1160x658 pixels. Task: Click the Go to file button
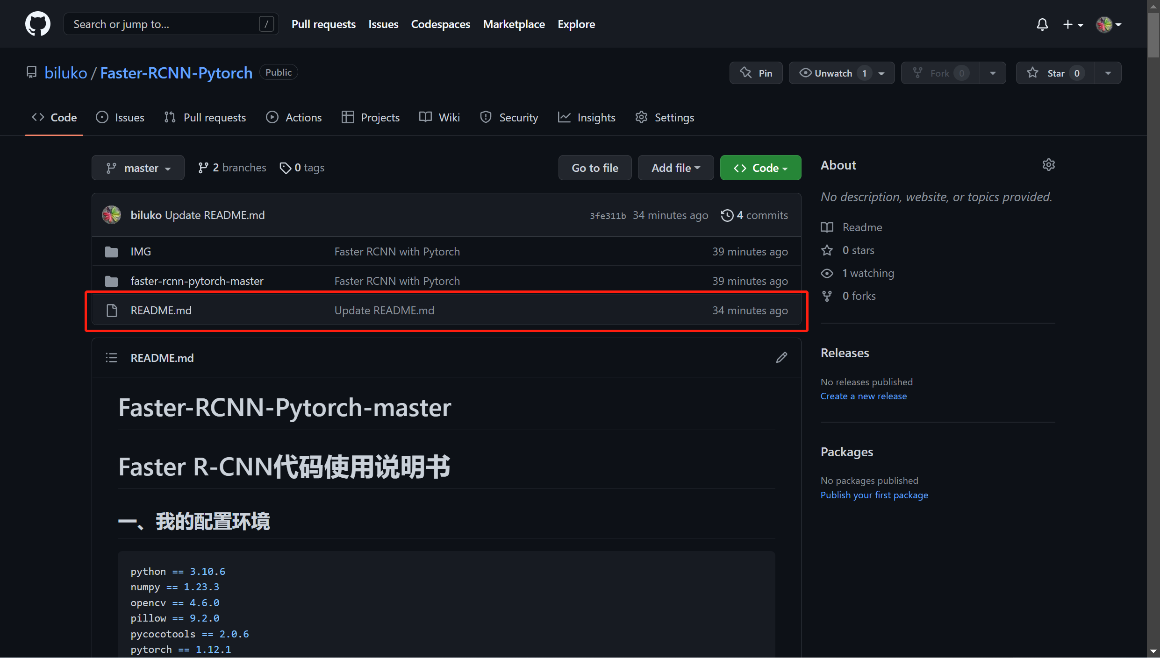[594, 168]
